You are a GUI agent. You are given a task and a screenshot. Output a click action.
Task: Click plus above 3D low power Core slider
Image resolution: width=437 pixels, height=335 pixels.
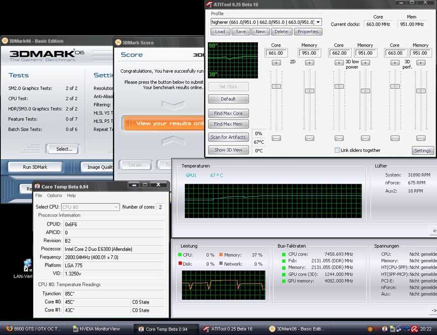[x=339, y=63]
